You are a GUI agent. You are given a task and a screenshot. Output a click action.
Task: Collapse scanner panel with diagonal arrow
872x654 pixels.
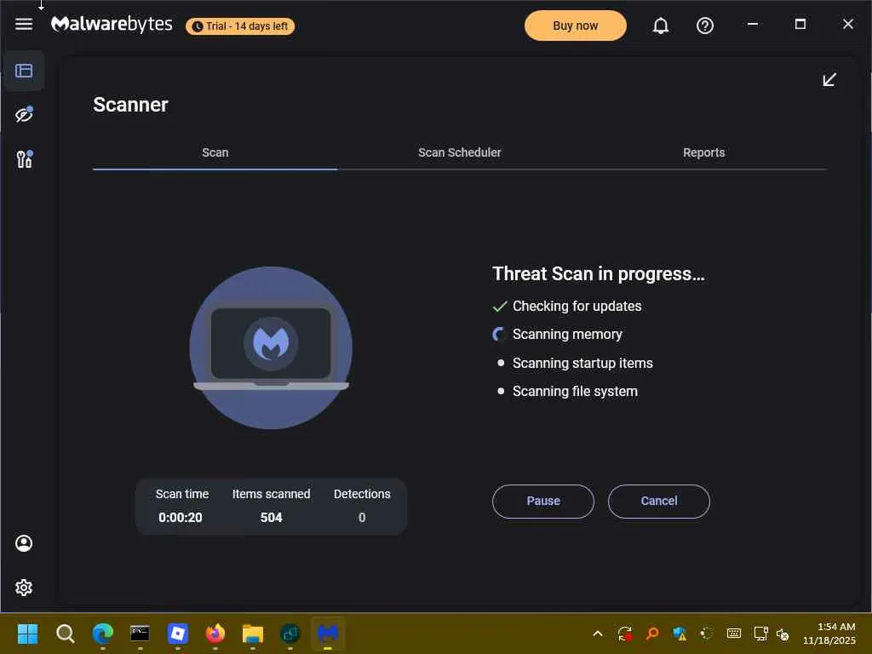(x=829, y=79)
